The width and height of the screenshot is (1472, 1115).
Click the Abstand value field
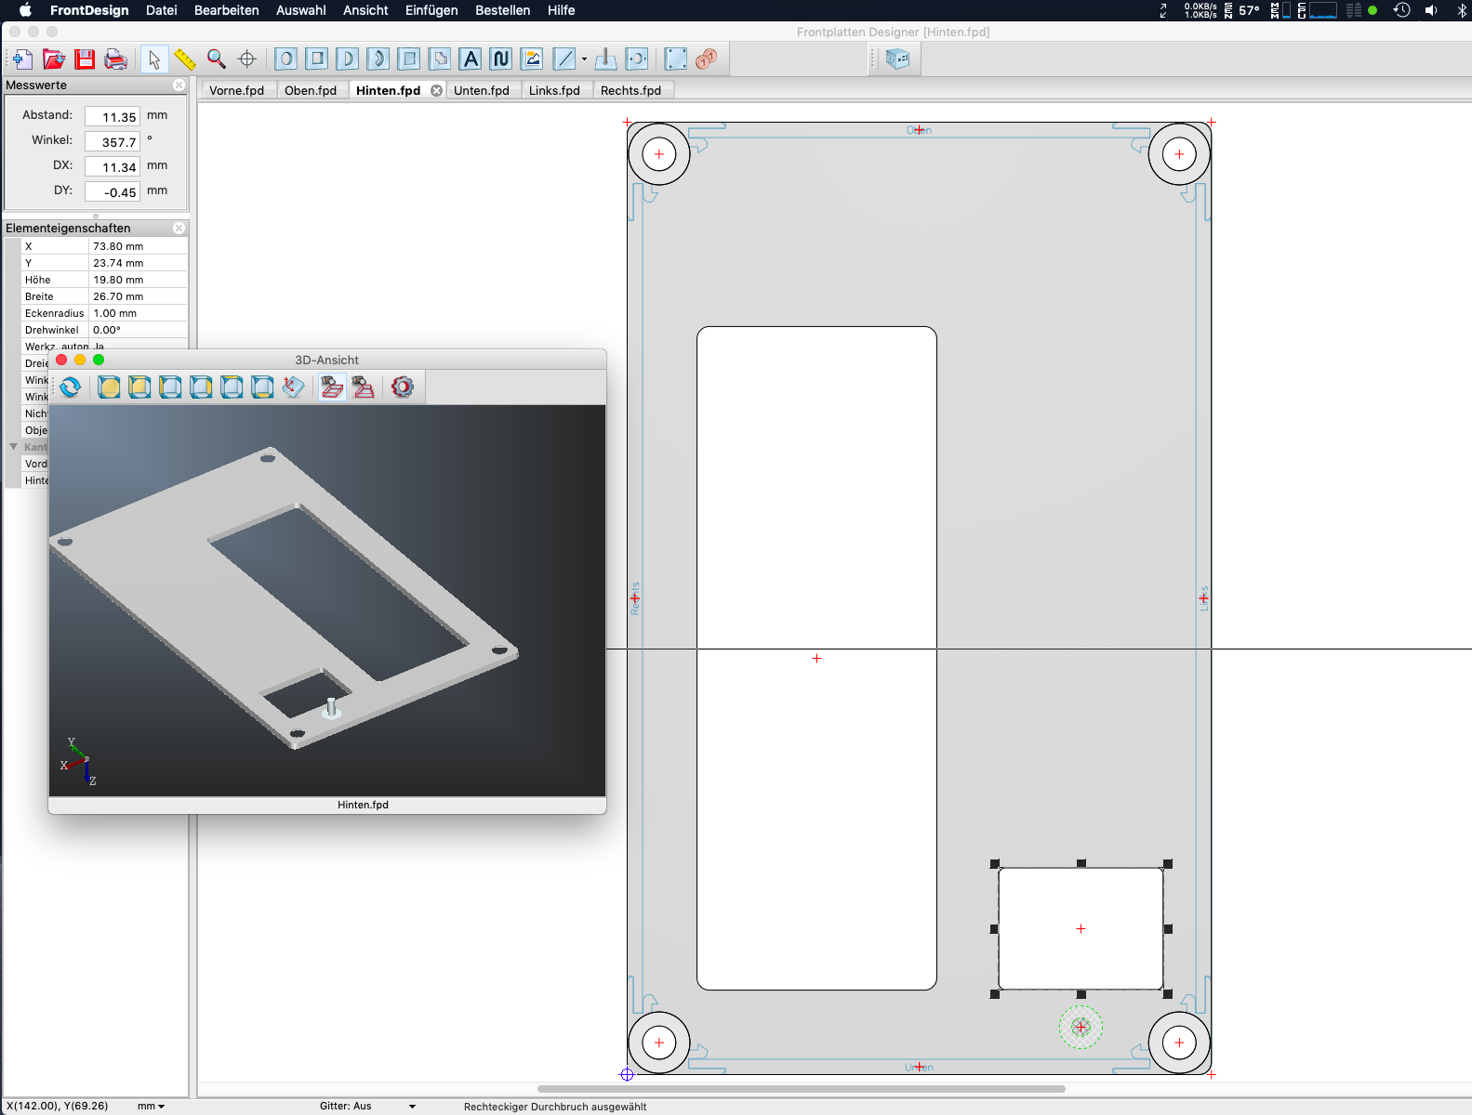click(113, 116)
